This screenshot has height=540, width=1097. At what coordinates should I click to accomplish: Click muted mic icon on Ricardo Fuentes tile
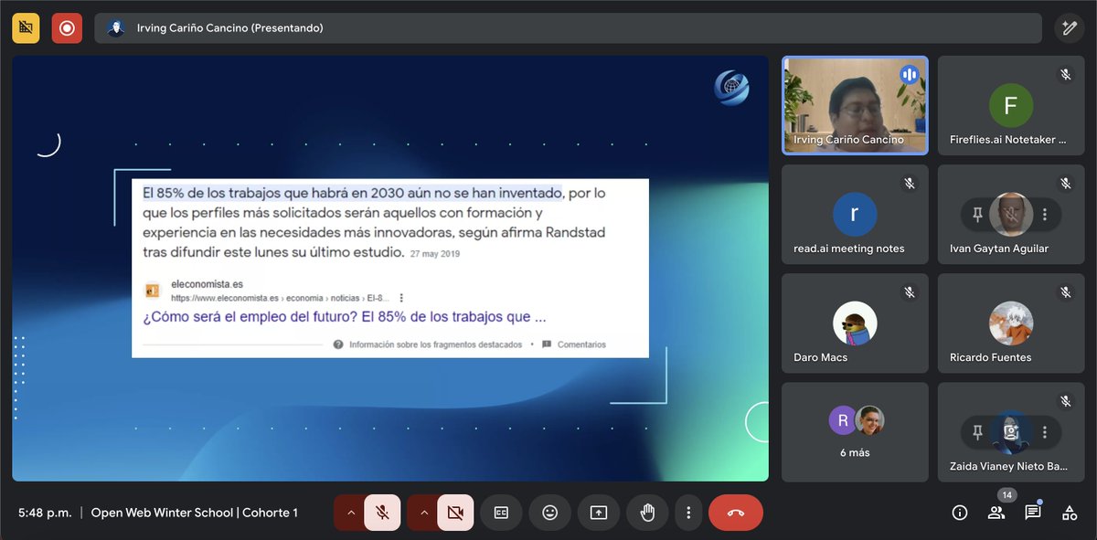click(x=1065, y=292)
